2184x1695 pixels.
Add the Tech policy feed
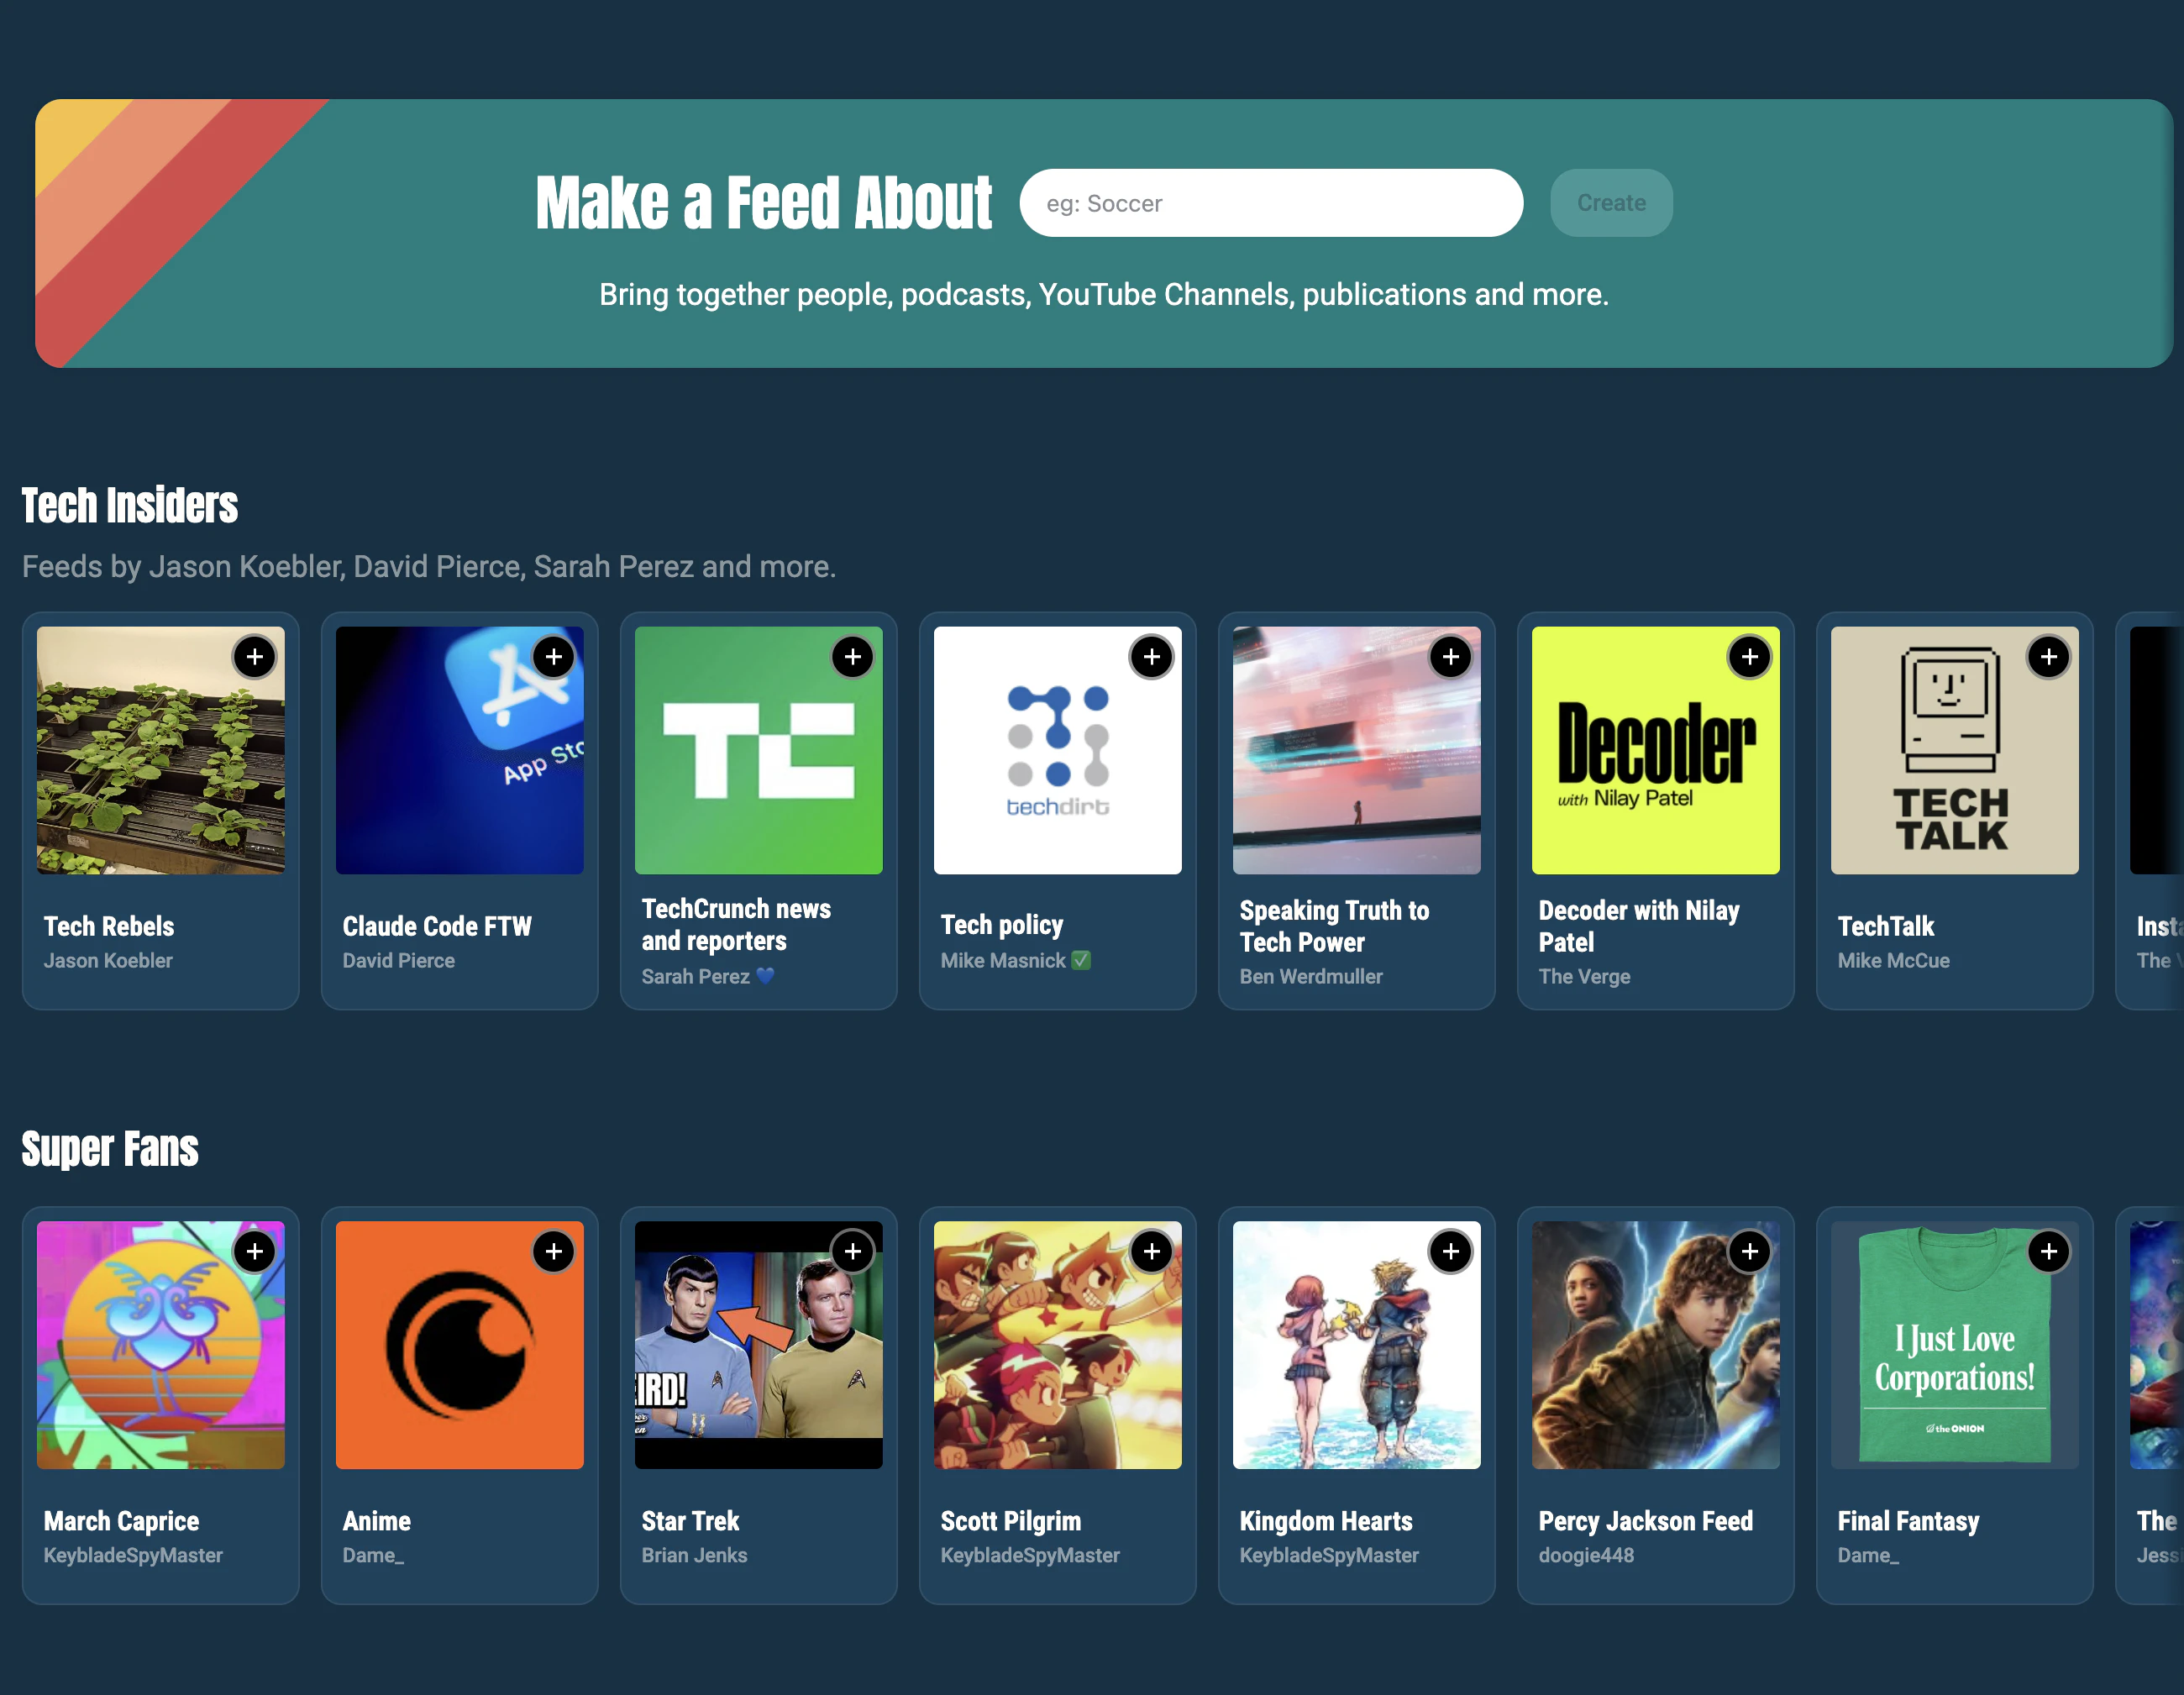(x=1151, y=657)
